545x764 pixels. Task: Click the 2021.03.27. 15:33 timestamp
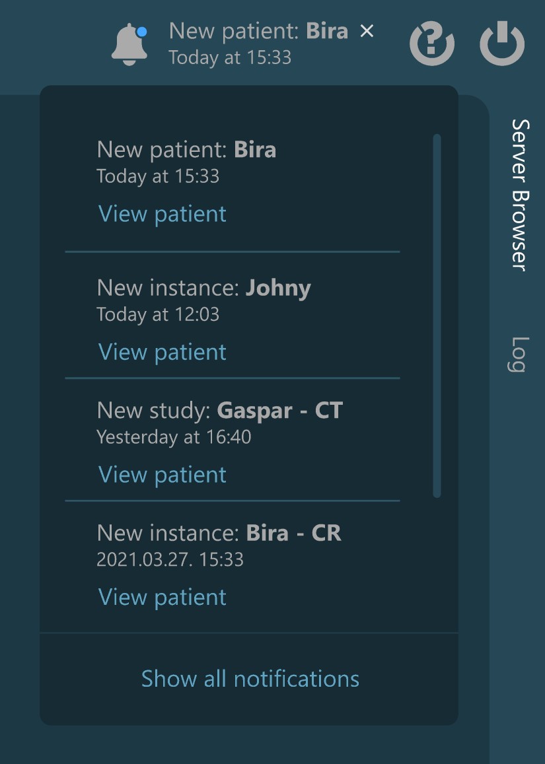[170, 560]
